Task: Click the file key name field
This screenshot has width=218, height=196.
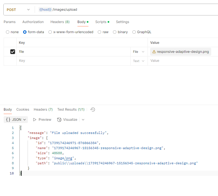Action: pyautogui.click(x=74, y=52)
